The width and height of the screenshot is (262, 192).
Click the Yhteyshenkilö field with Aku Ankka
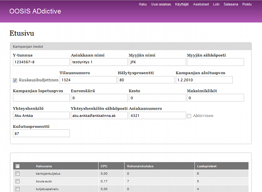tap(41, 115)
